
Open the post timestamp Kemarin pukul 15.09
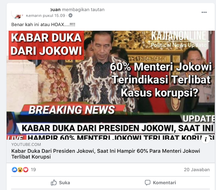[46, 16]
